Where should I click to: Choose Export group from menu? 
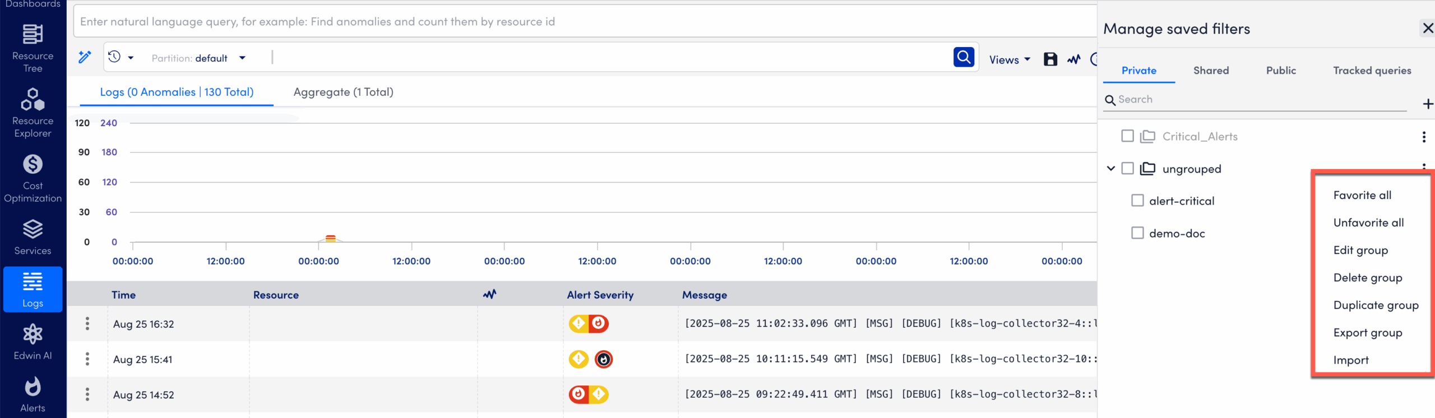(1368, 332)
